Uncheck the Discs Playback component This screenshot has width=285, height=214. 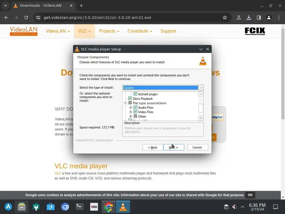point(130,98)
